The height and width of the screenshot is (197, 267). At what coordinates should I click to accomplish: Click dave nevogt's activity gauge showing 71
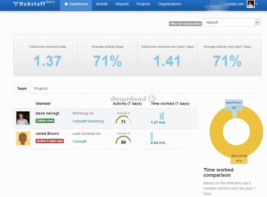point(123,119)
